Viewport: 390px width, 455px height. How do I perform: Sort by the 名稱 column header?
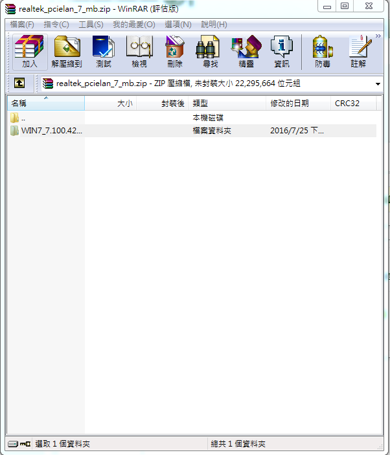click(45, 104)
